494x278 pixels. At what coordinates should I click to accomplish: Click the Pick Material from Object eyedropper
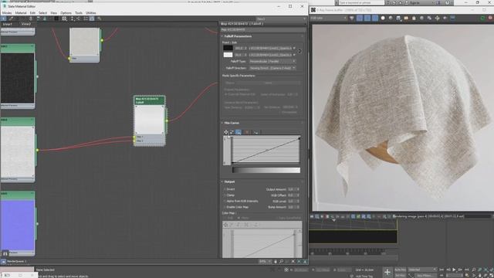pyautogui.click(x=11, y=19)
